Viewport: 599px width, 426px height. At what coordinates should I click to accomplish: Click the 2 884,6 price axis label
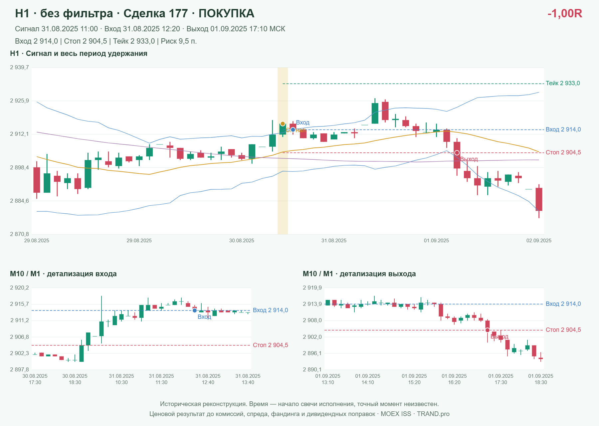(x=19, y=201)
